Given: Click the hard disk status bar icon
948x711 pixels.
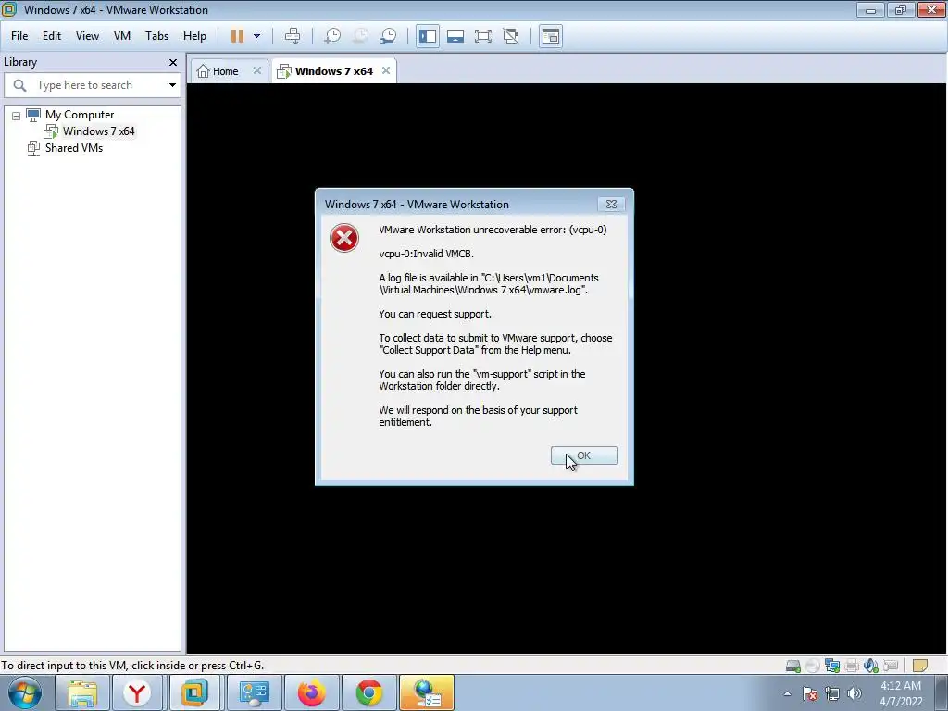Looking at the screenshot, I should 792,667.
